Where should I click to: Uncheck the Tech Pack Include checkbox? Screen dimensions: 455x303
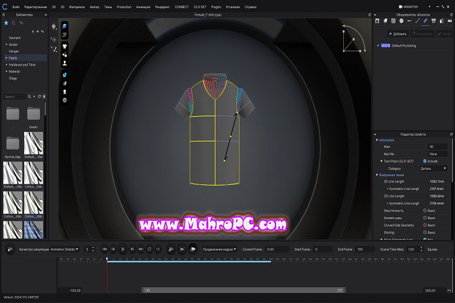(425, 161)
